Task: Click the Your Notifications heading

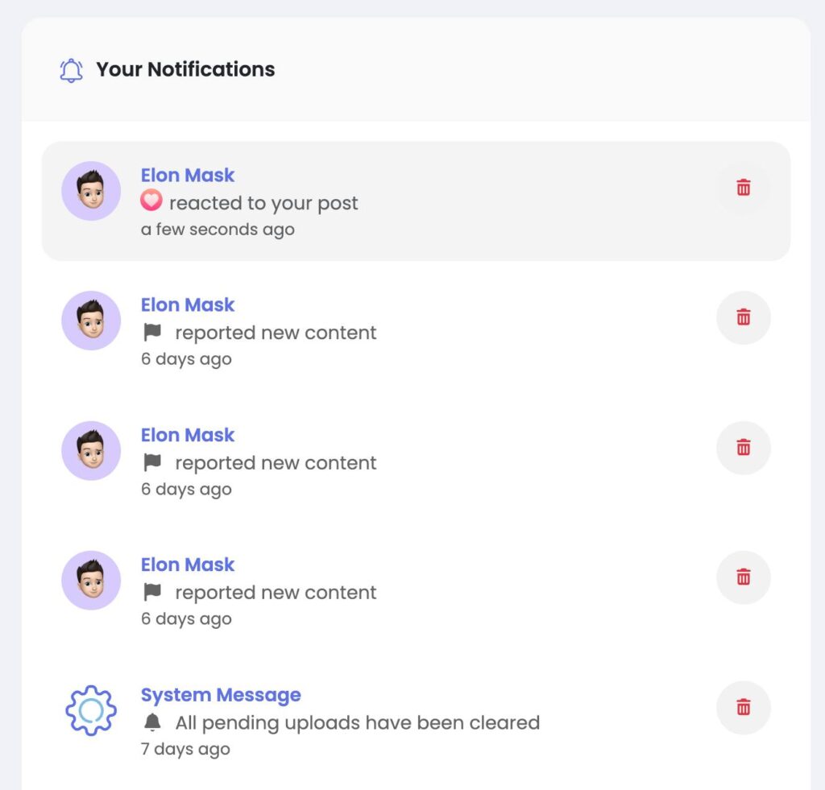Action: (x=185, y=69)
